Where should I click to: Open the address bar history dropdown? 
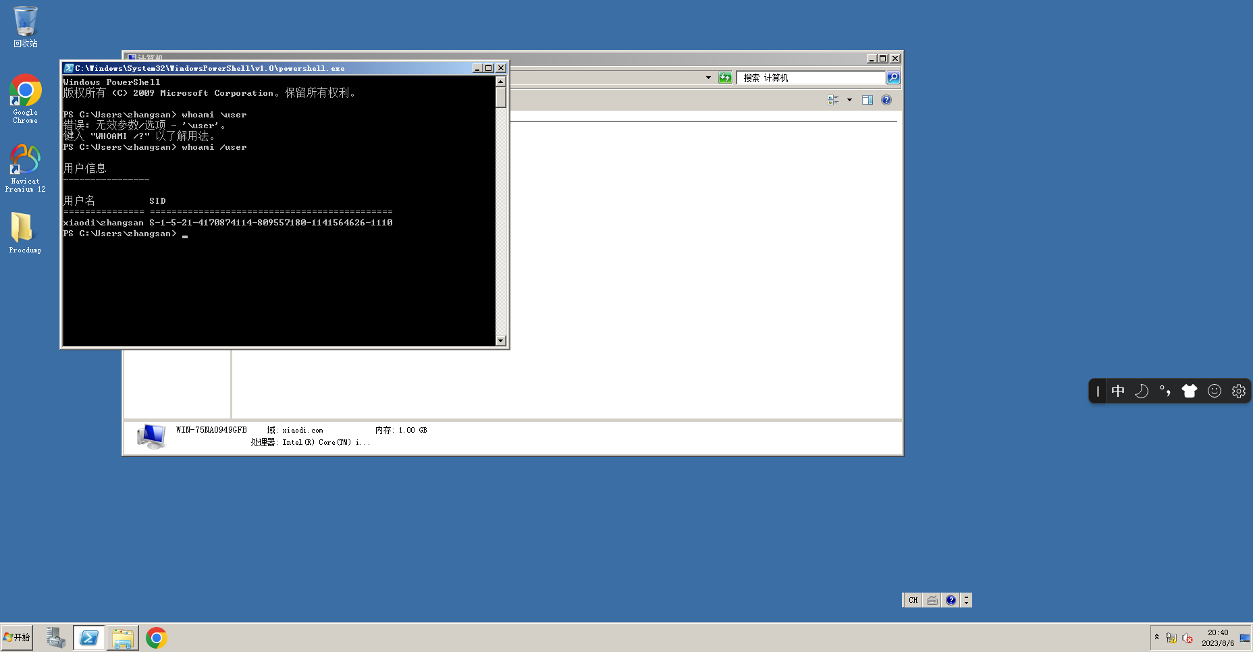click(708, 77)
